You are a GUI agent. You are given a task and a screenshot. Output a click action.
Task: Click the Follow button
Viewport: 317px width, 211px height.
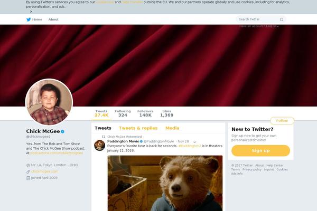[282, 121]
